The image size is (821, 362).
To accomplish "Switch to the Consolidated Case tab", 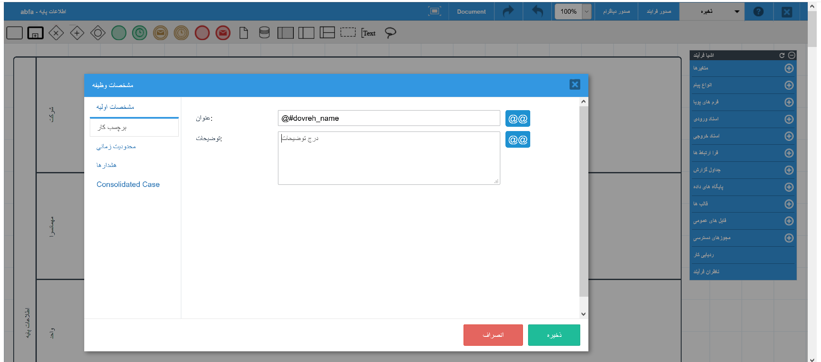I will (128, 184).
